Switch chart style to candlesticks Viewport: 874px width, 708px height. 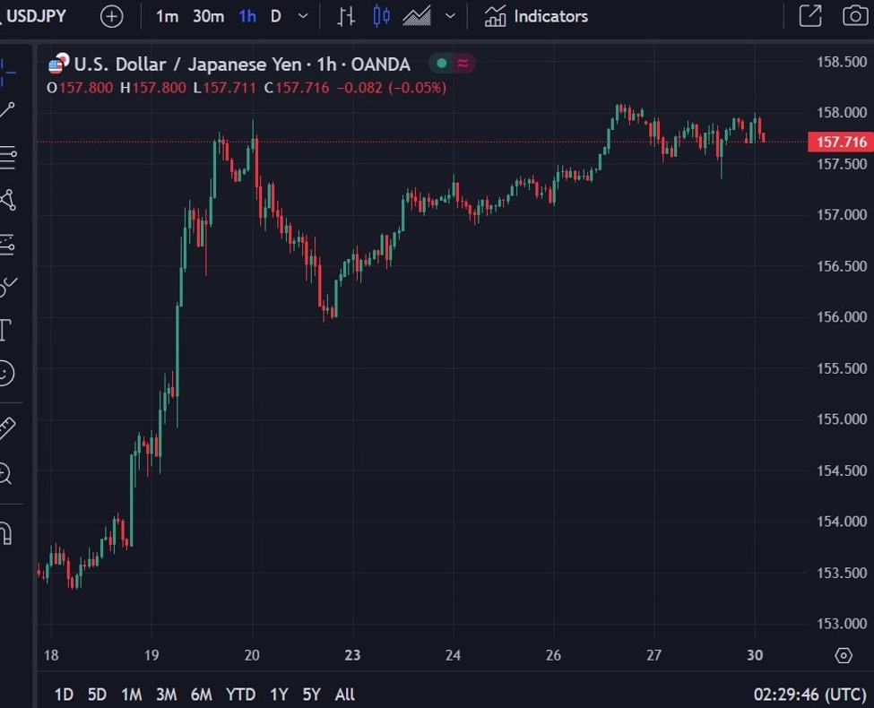coord(382,16)
